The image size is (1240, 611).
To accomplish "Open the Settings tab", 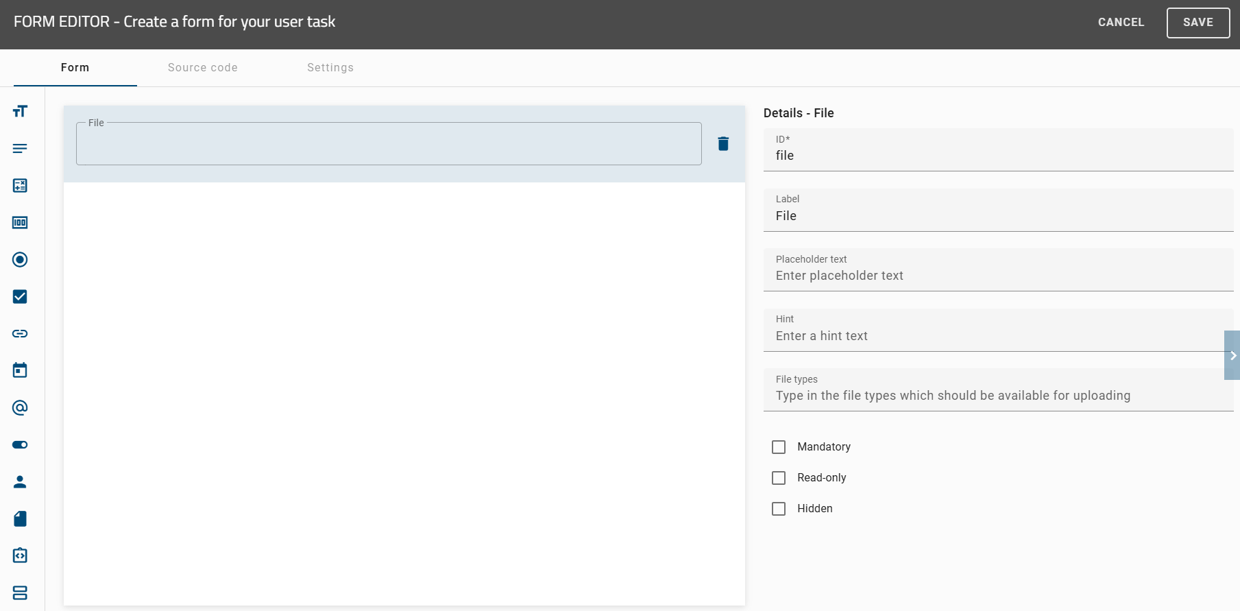I will (x=330, y=67).
